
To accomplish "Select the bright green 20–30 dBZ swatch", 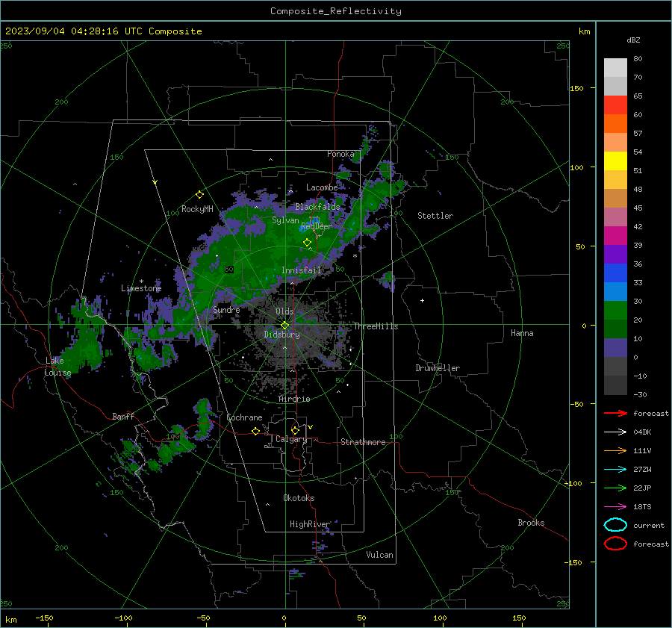I will 615,311.
